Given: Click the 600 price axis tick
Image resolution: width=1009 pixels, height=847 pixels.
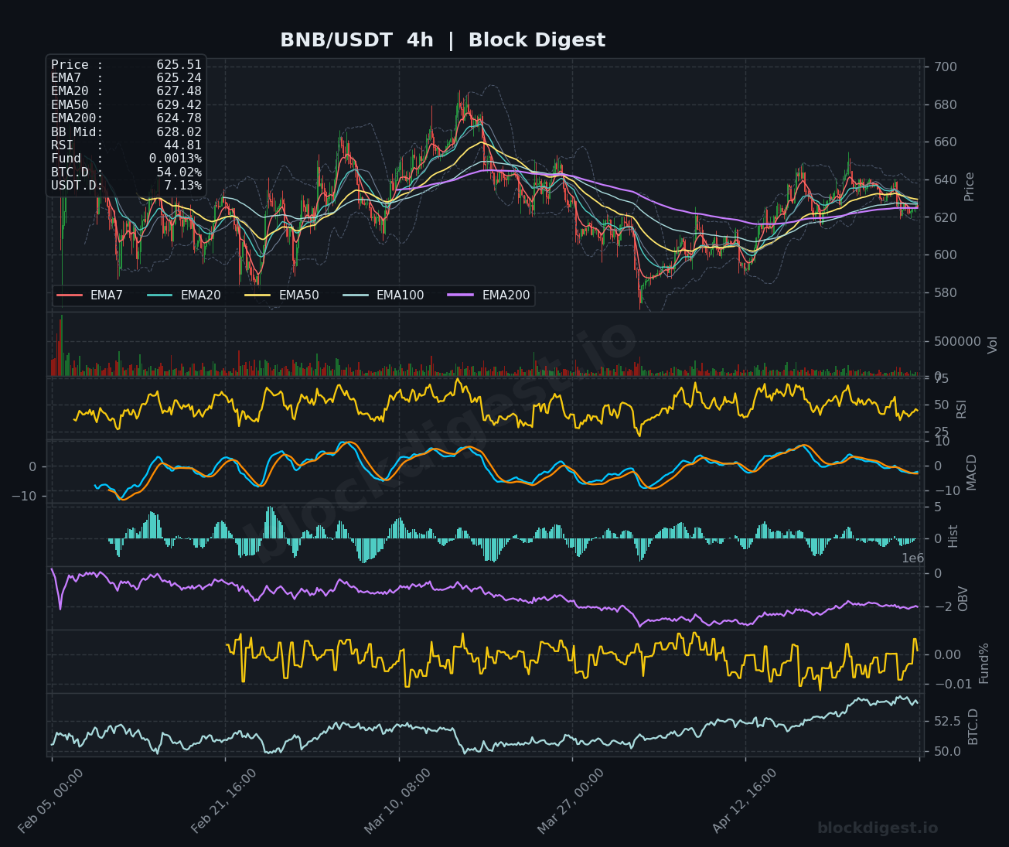Looking at the screenshot, I should (x=946, y=255).
